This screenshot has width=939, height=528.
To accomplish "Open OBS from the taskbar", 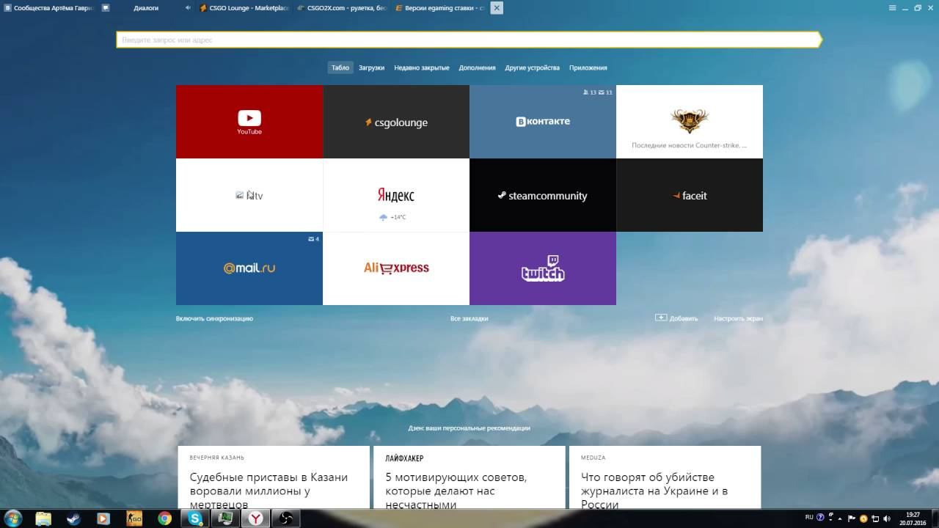I will (287, 518).
